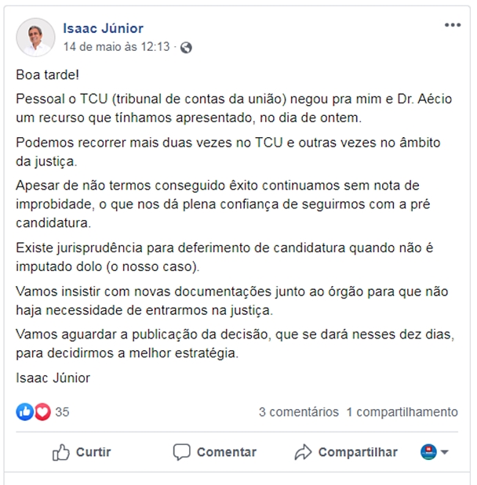
Task: Open the three-dot post options menu
Action: 453,25
